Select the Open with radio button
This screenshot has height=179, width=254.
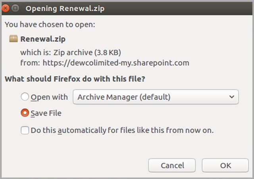click(25, 97)
